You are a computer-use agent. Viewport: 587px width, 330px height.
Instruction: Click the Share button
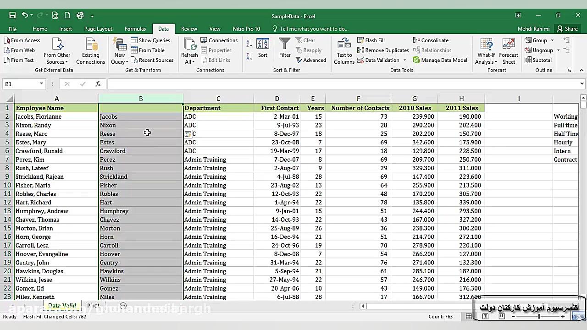point(567,29)
